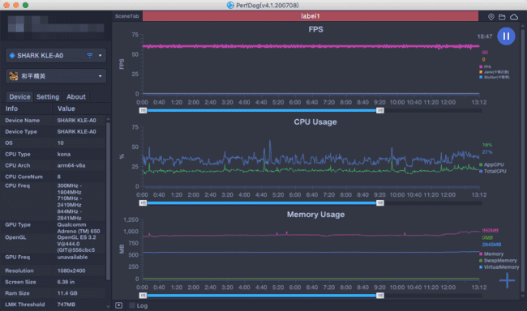527x311 pixels.
Task: Open the SHARK KLE-A0 device dropdown
Action: coord(56,55)
